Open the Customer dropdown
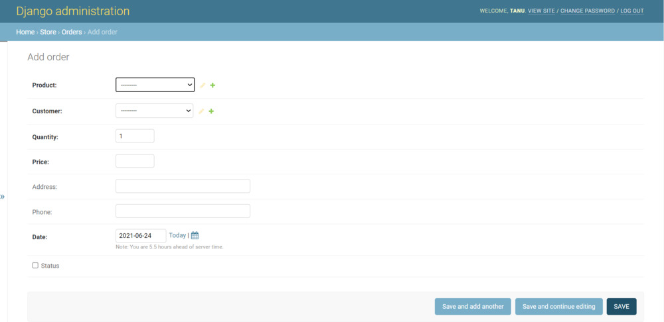 point(154,111)
